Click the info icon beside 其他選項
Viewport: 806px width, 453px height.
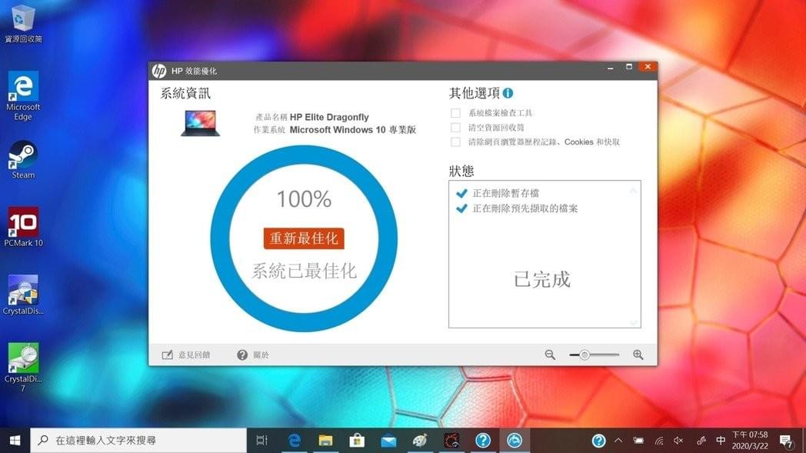tap(508, 93)
